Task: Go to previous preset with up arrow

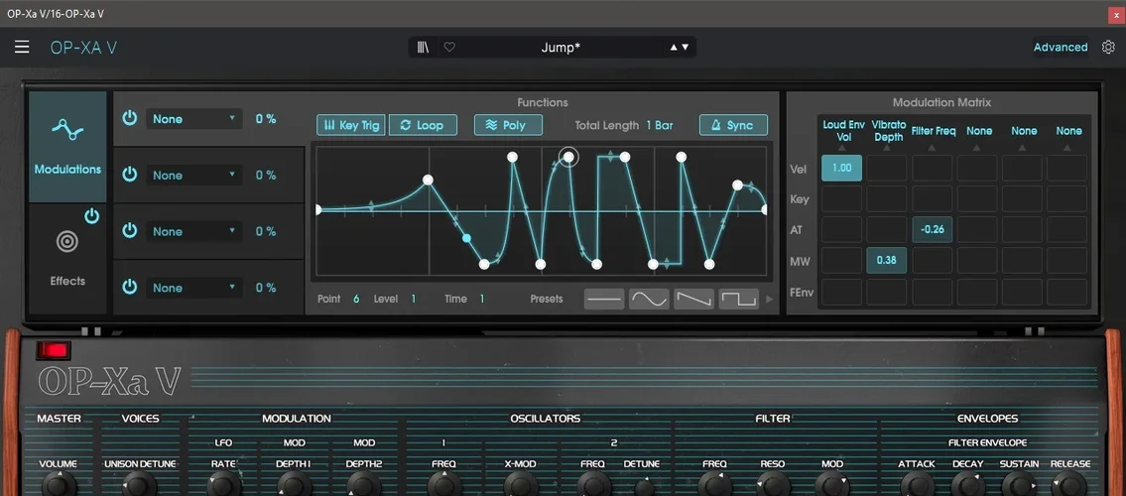Action: tap(674, 48)
